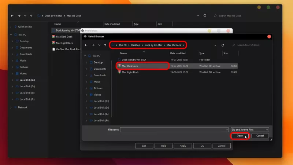Go up one level in background Explorer
Image resolution: width=293 pixels, height=165 pixels.
point(31,16)
